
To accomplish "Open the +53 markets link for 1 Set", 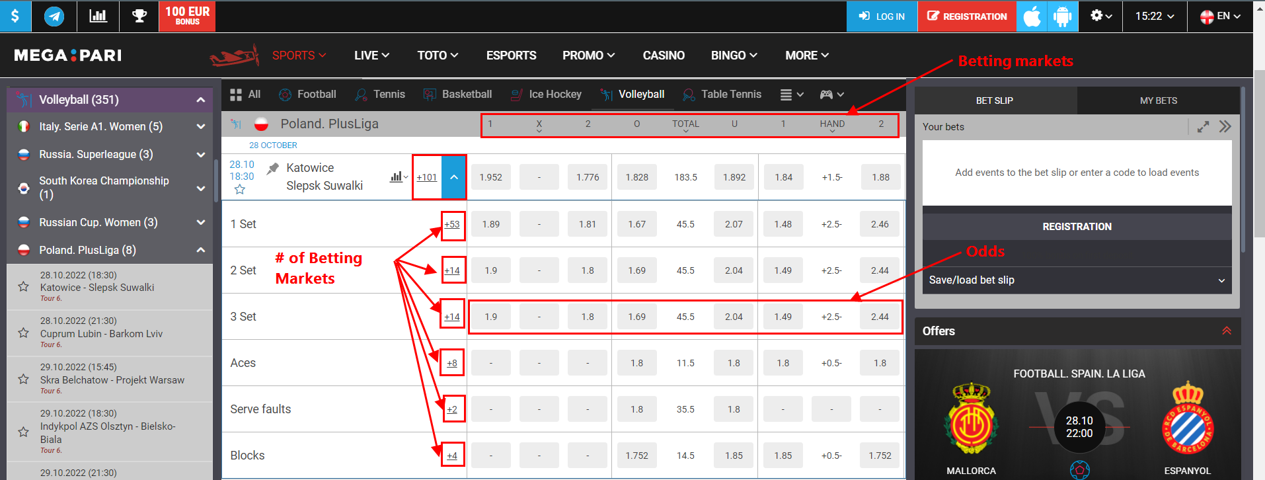I will [x=452, y=224].
